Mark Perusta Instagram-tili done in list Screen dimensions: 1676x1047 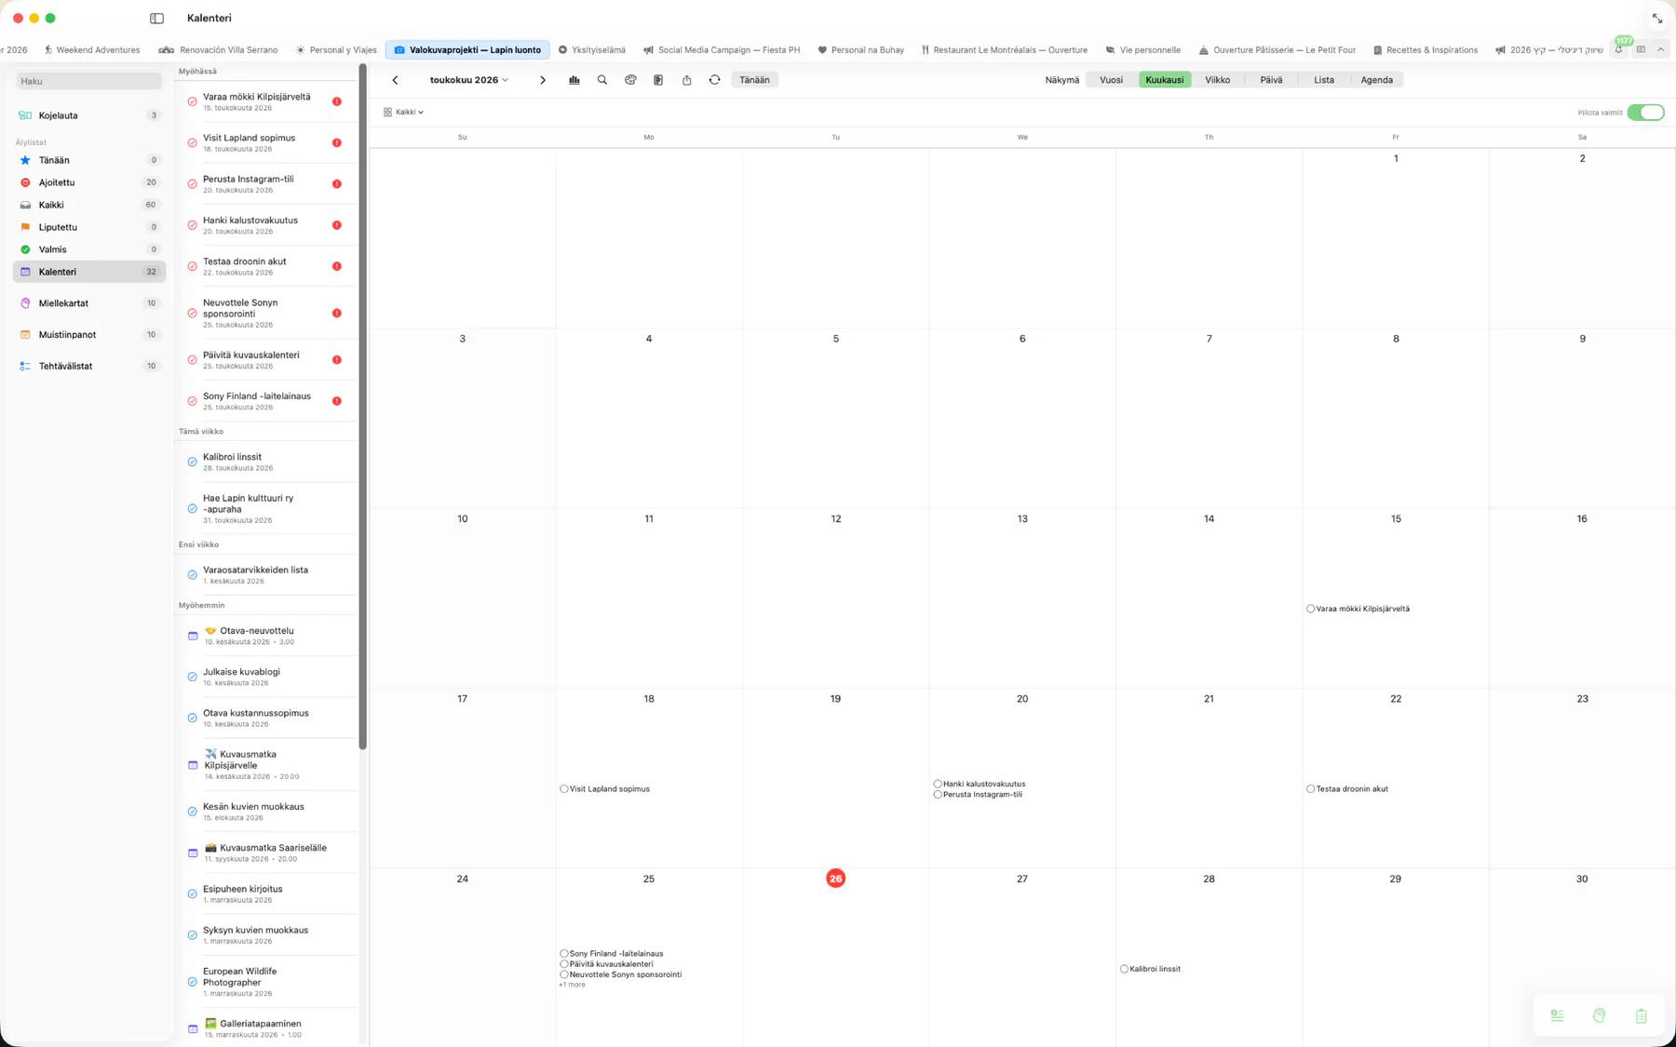192,184
